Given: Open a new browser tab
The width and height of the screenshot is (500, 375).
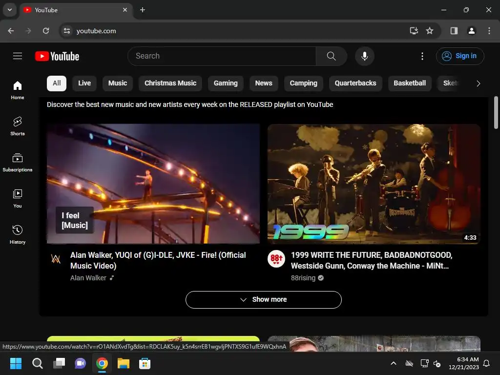Looking at the screenshot, I should click(143, 10).
